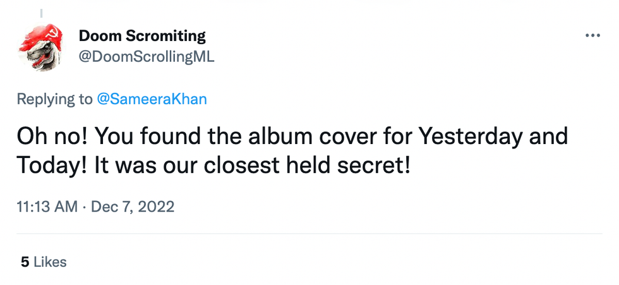Click the dot separator between time and date
Image resolution: width=619 pixels, height=285 pixels.
point(85,206)
